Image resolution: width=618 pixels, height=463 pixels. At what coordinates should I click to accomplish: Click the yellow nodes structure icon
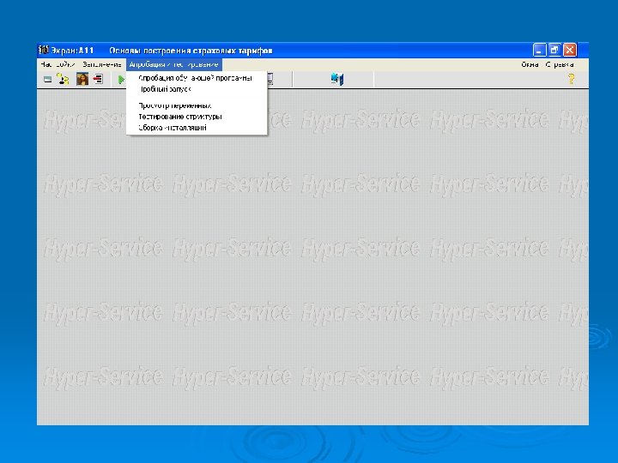tap(63, 79)
